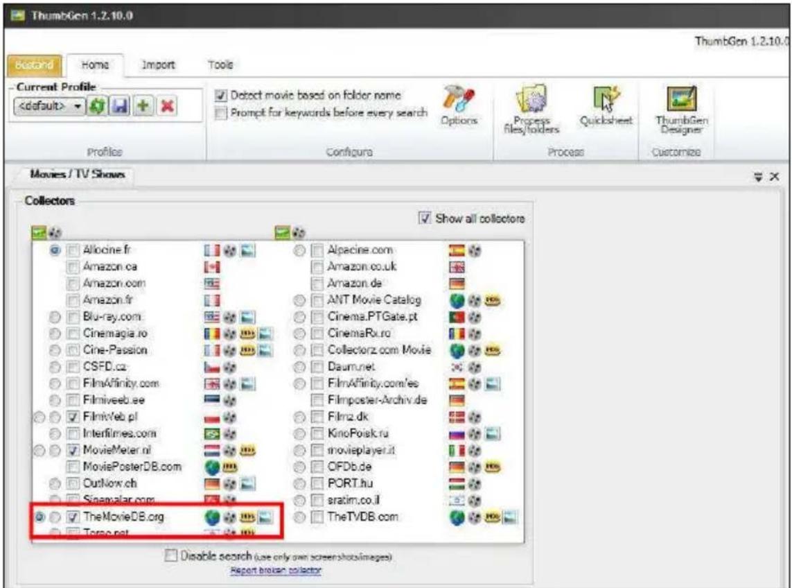Screen dimensions: 792x588
Task: Switch to the Home ribbon tab
Action: pyautogui.click(x=95, y=65)
